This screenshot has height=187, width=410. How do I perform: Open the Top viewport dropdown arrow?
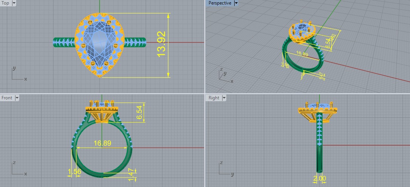click(x=14, y=3)
